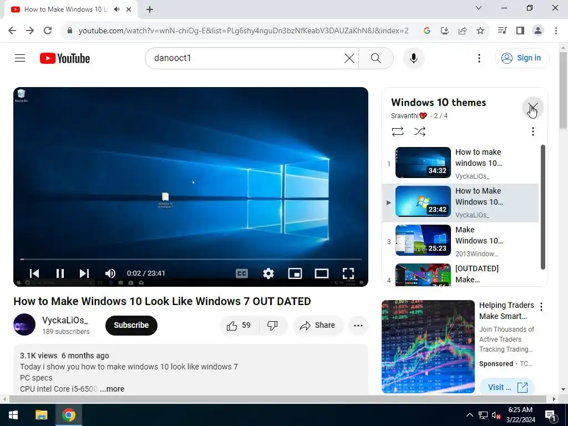Go to YouTube home via logo
Image resolution: width=568 pixels, height=426 pixels.
click(65, 58)
